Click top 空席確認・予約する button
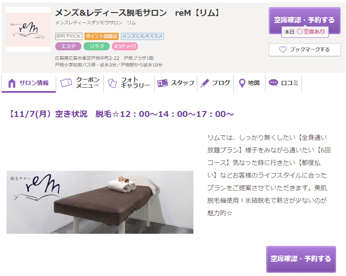This screenshot has height=276, width=346. tap(305, 21)
